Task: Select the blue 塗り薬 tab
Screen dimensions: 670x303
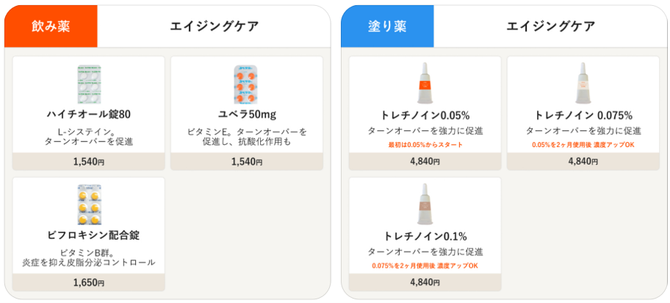Action: point(387,26)
